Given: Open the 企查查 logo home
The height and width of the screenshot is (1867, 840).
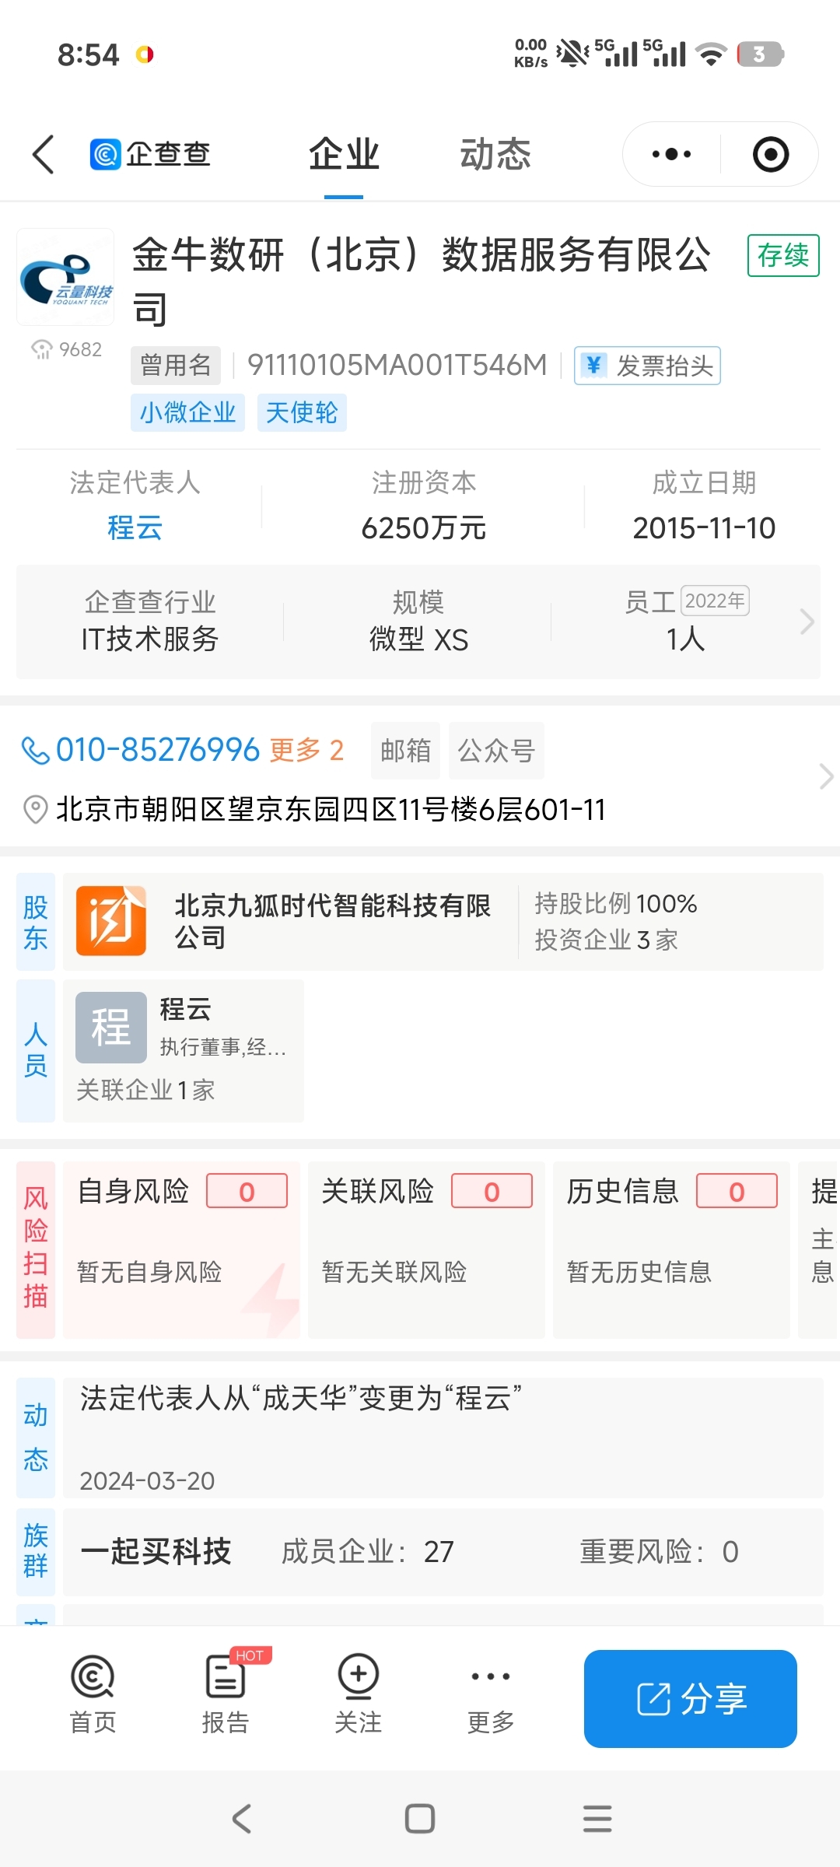Looking at the screenshot, I should pos(151,154).
